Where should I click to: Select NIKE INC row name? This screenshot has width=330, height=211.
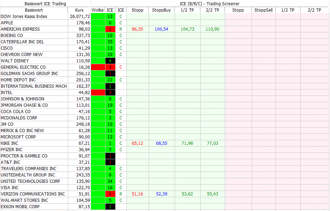point(9,143)
